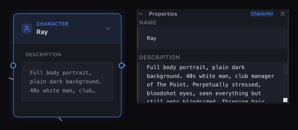Click the DESCRIPTION label inside Ray node
Screen dimensions: 298x130
click(x=43, y=55)
